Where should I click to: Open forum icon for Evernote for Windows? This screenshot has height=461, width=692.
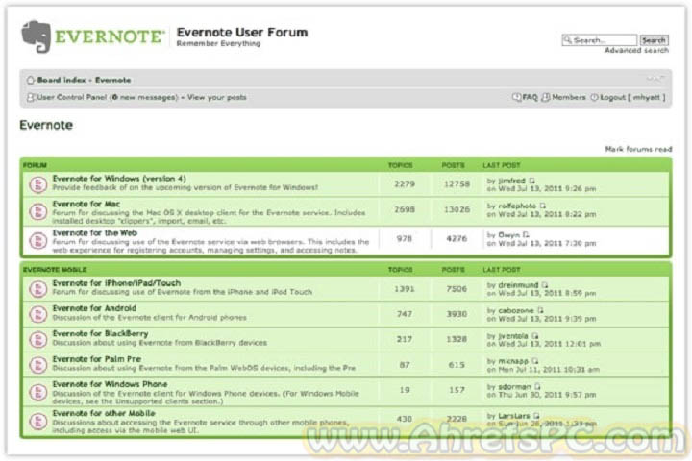click(x=38, y=184)
